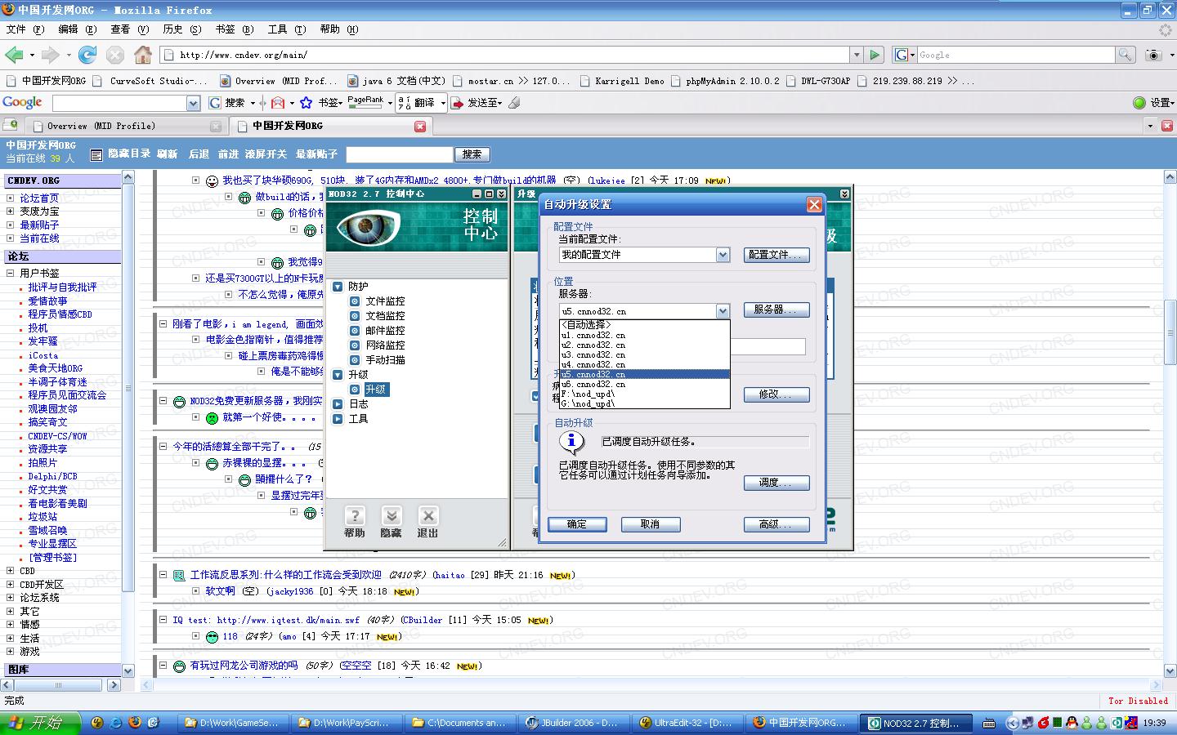
Task: Click the info bubble icon in 自动升级 section
Action: 572,442
